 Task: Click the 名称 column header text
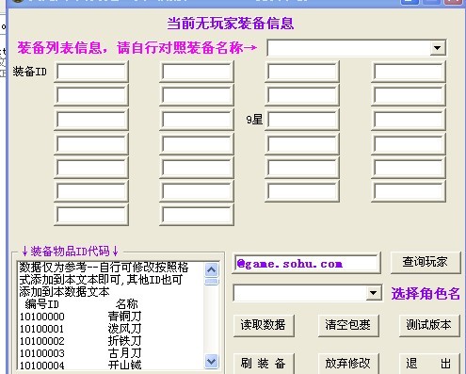tap(127, 304)
